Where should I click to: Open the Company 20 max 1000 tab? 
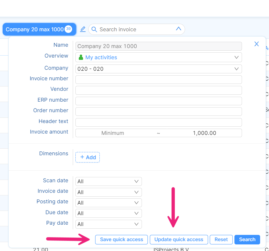35,29
